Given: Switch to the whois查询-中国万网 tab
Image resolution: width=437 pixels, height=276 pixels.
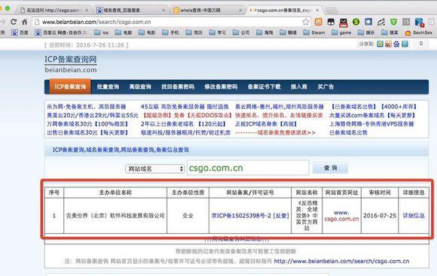Looking at the screenshot, I should pyautogui.click(x=207, y=11).
